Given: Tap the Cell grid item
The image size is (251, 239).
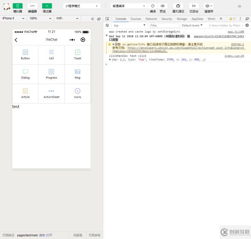Looking at the screenshot, I should [x=51, y=55].
